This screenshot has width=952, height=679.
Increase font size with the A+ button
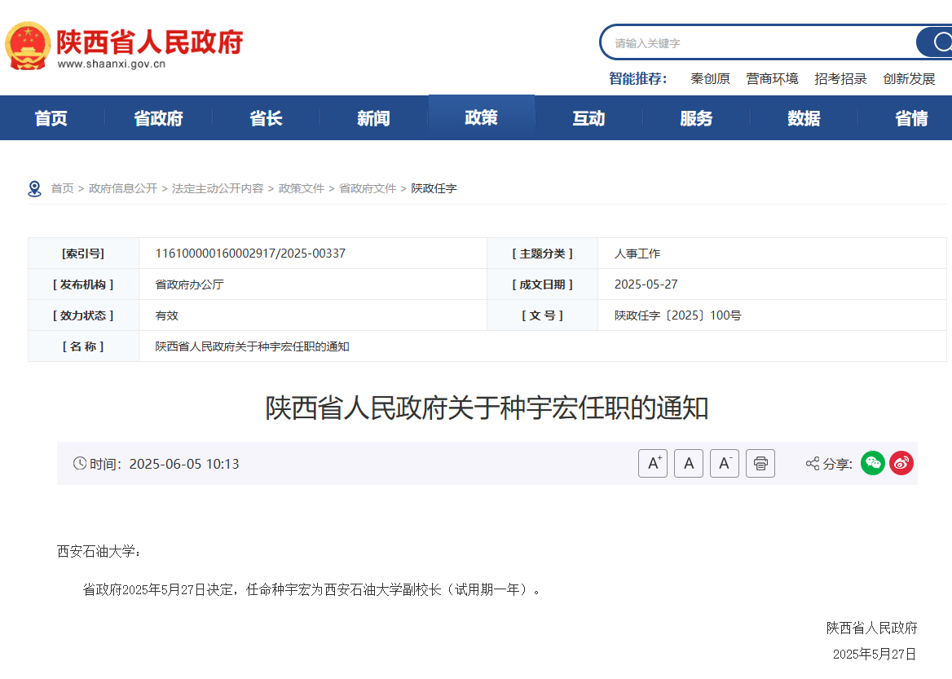pos(652,463)
